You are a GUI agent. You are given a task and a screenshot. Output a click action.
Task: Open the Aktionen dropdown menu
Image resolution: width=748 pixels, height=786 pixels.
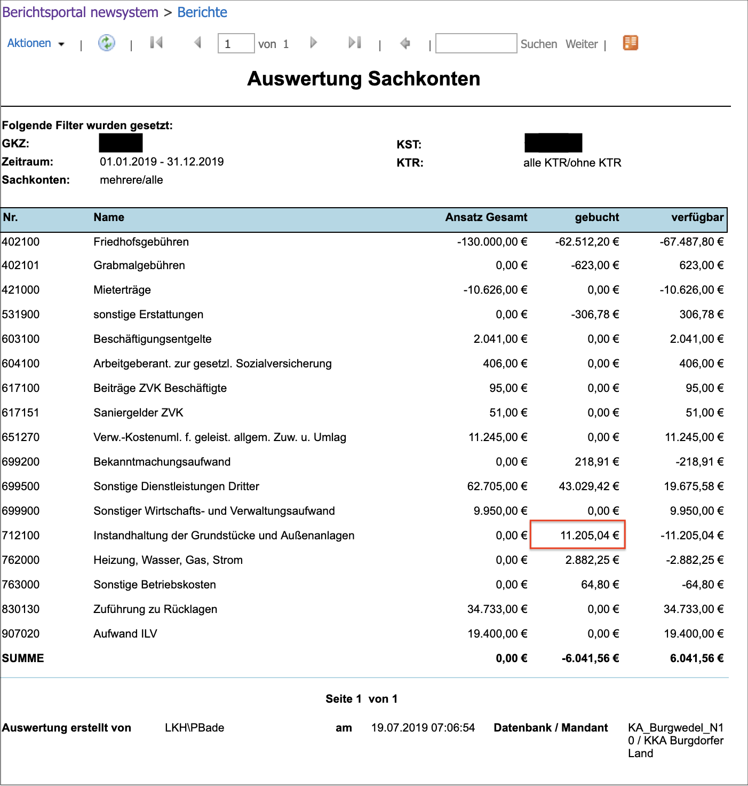point(36,44)
